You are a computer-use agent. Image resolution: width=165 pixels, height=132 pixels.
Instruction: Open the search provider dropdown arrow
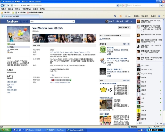(163, 5)
